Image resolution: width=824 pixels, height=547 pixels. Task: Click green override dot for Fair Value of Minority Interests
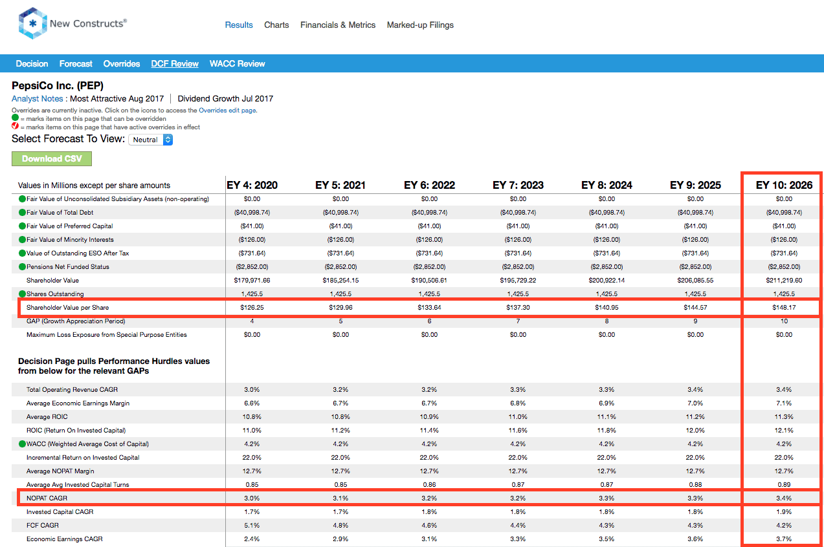[22, 239]
